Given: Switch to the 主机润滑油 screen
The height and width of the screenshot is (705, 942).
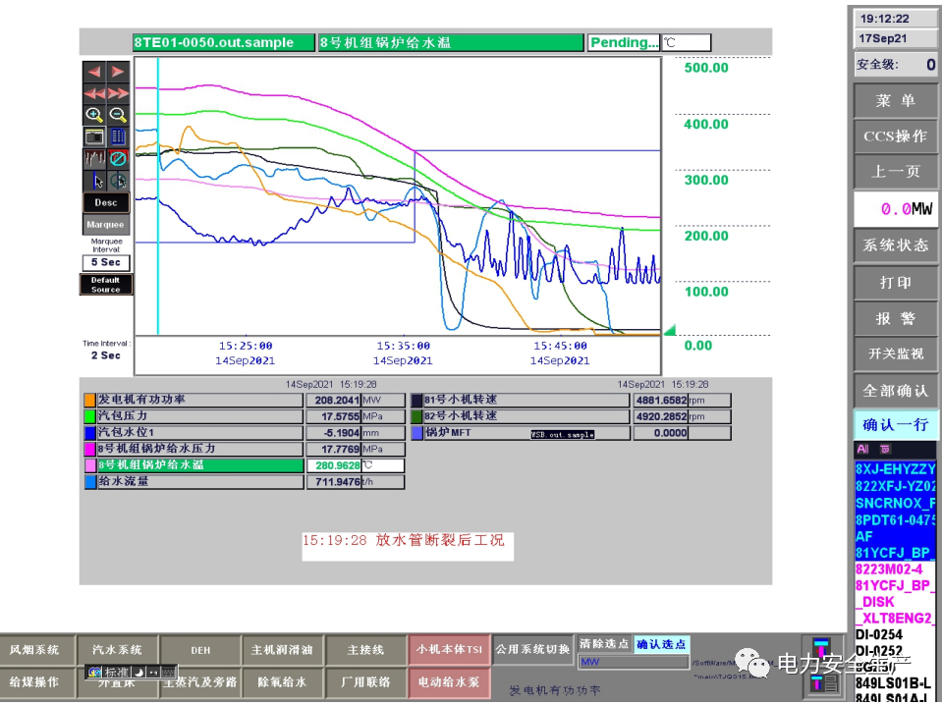Looking at the screenshot, I should (x=282, y=650).
